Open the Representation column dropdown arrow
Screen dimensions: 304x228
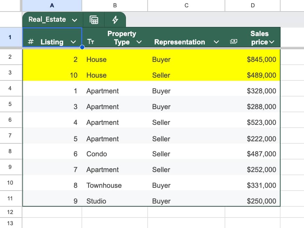tap(216, 42)
